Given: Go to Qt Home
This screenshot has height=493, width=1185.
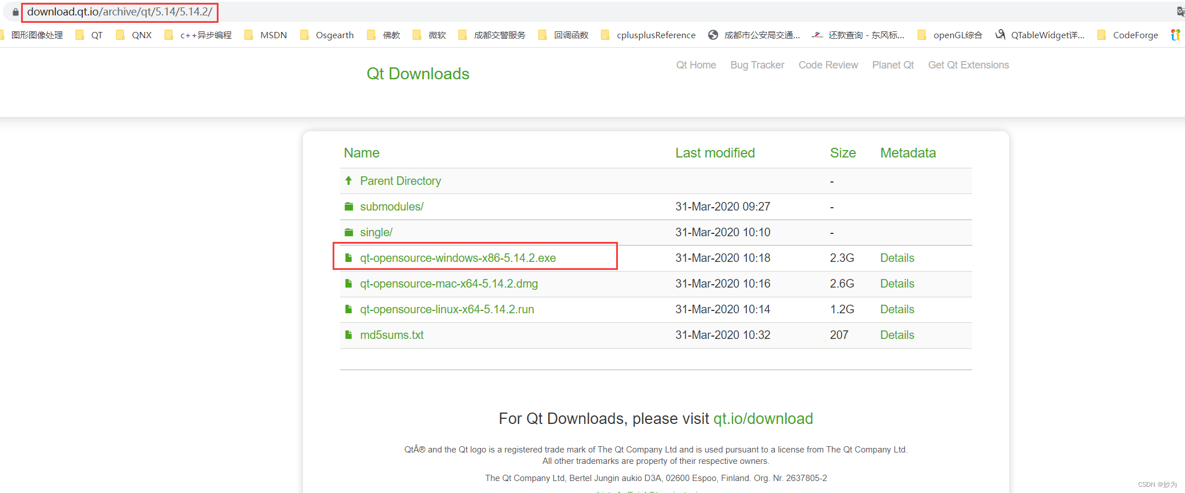Looking at the screenshot, I should pyautogui.click(x=696, y=65).
